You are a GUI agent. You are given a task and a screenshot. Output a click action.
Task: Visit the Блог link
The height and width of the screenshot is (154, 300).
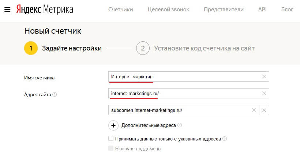click(287, 9)
